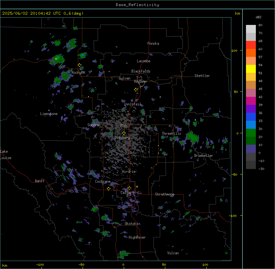Select the Strathmore label
The image size is (275, 269).
(x=165, y=194)
